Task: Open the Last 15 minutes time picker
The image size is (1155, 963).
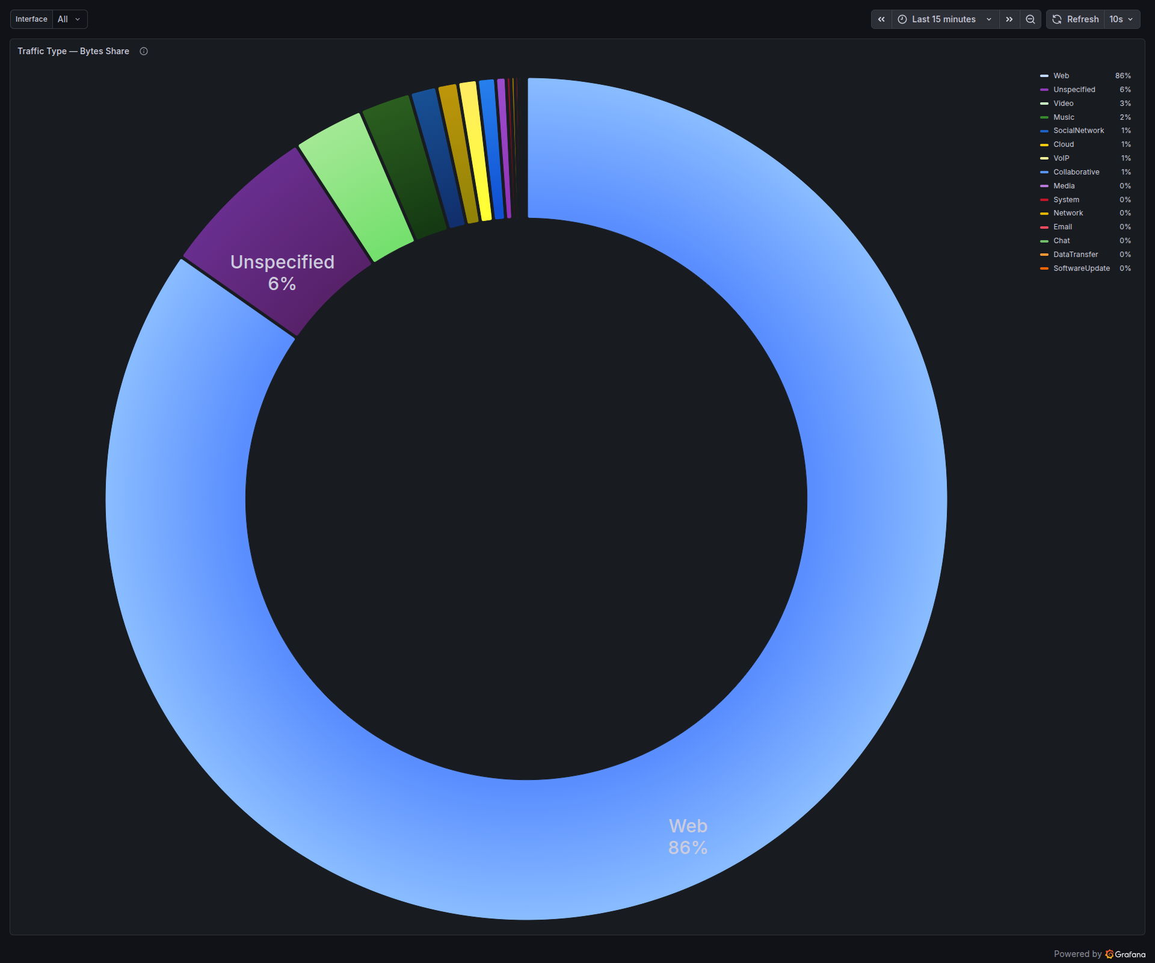Action: 943,19
